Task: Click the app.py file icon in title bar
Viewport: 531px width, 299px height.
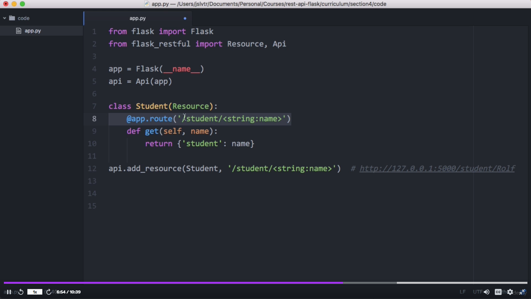Action: pos(147,4)
